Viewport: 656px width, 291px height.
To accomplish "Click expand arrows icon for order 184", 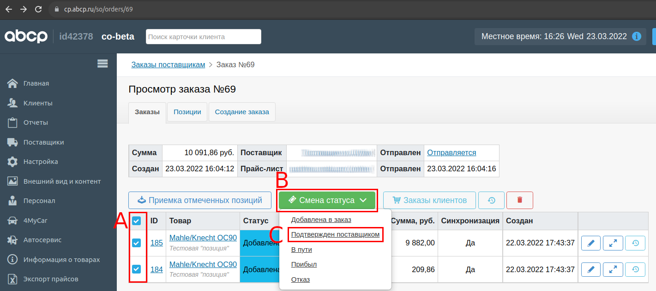I will coord(613,269).
